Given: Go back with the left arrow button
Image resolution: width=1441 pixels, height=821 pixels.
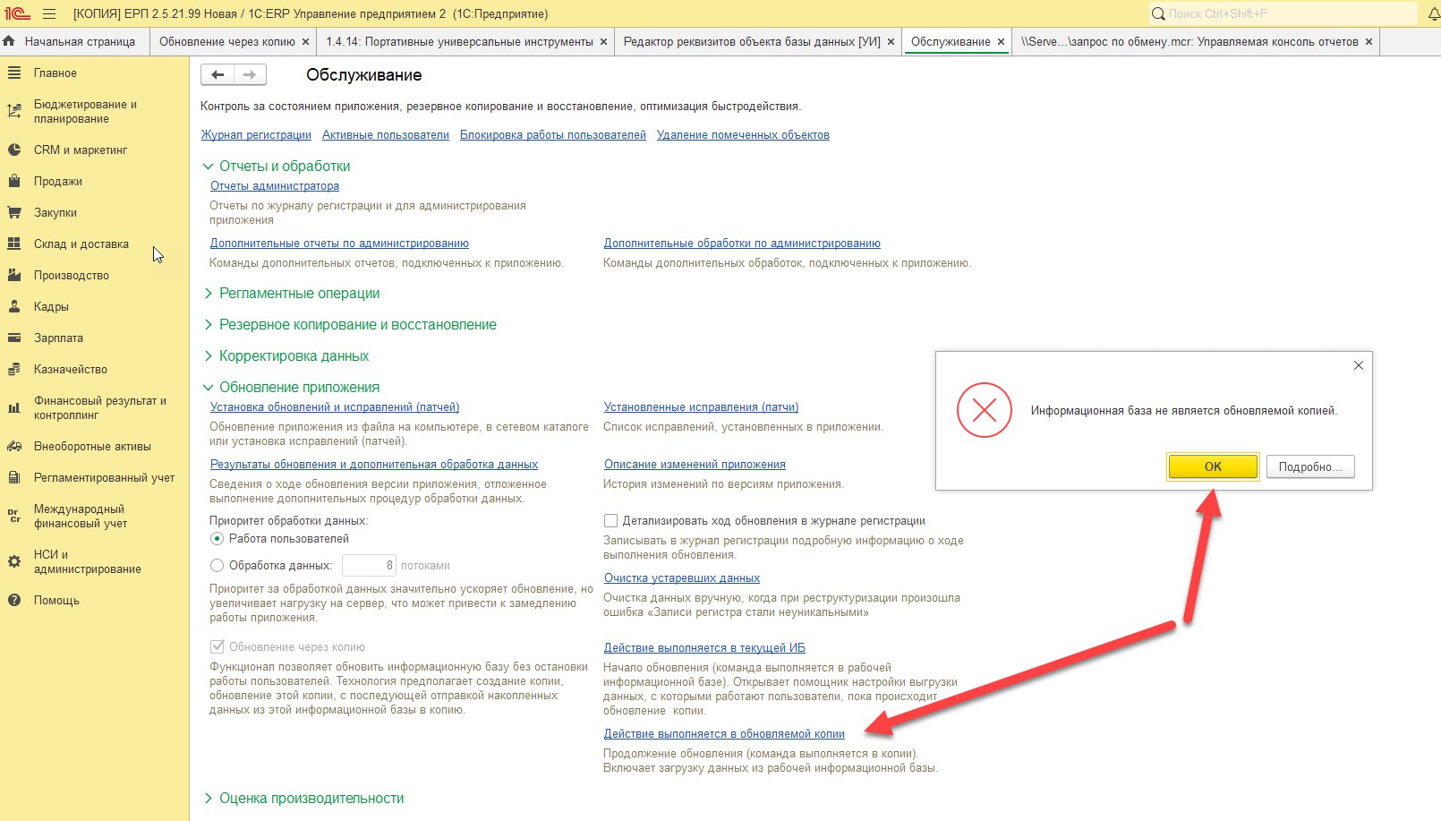Looking at the screenshot, I should click(x=217, y=74).
